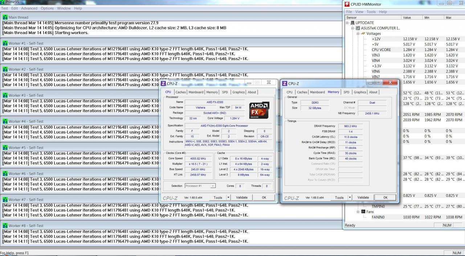The width and height of the screenshot is (465, 256).
Task: Click the CPUID HWMonitor title bar icon
Action: pos(347,4)
